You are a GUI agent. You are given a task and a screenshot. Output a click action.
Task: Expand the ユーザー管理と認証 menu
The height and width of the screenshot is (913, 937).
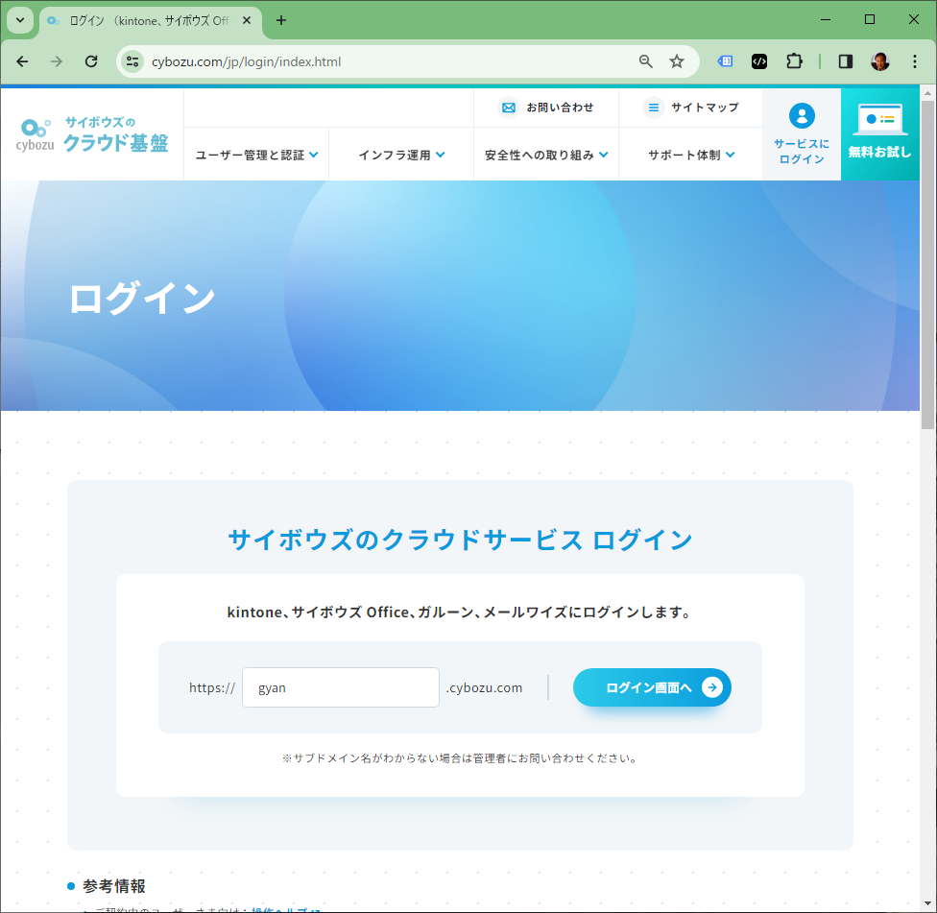click(256, 155)
